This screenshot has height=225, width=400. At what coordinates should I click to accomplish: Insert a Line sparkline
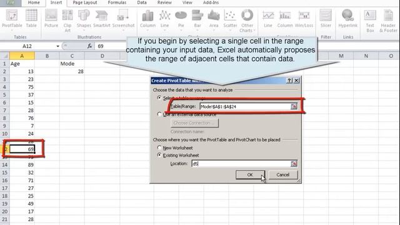pos(268,19)
